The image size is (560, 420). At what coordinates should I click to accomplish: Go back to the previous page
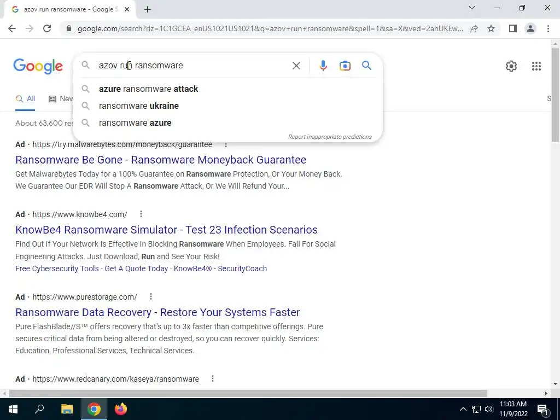[x=12, y=28]
